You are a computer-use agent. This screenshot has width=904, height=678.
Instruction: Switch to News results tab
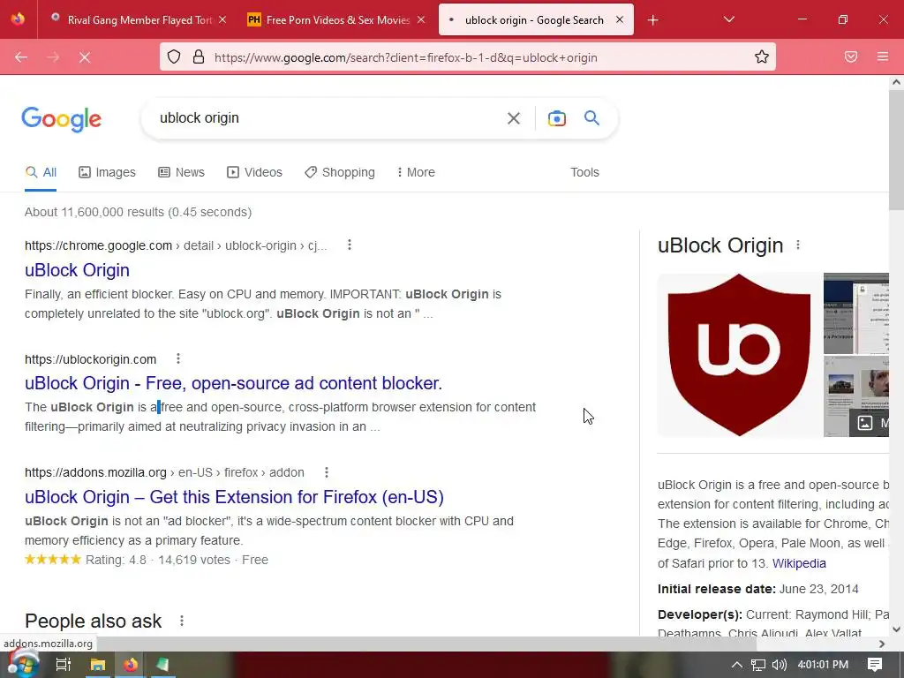[182, 172]
